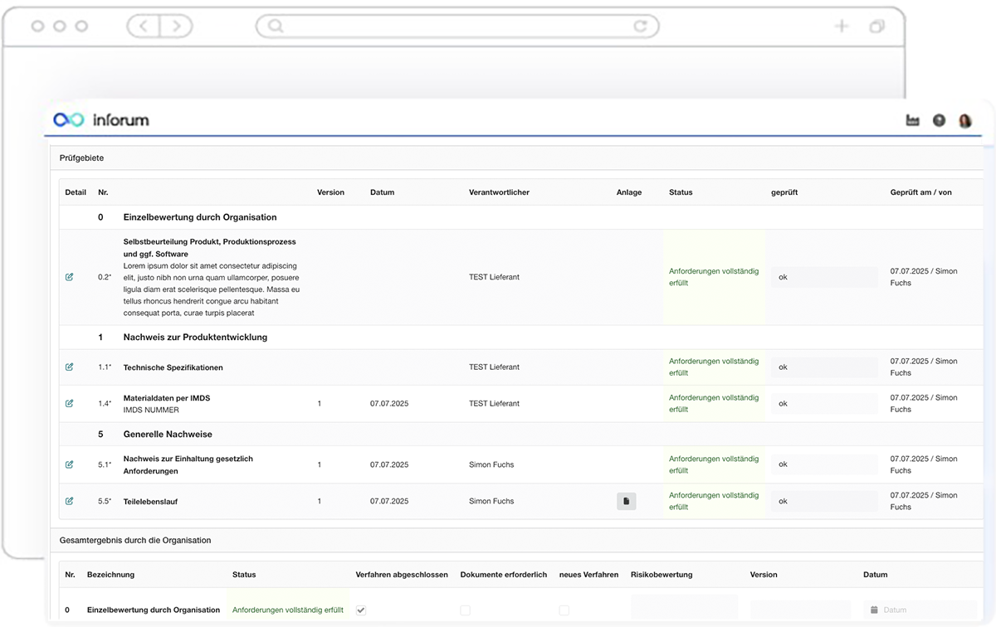
Task: Check Dokumente erforderlich checkbox
Action: click(x=465, y=610)
